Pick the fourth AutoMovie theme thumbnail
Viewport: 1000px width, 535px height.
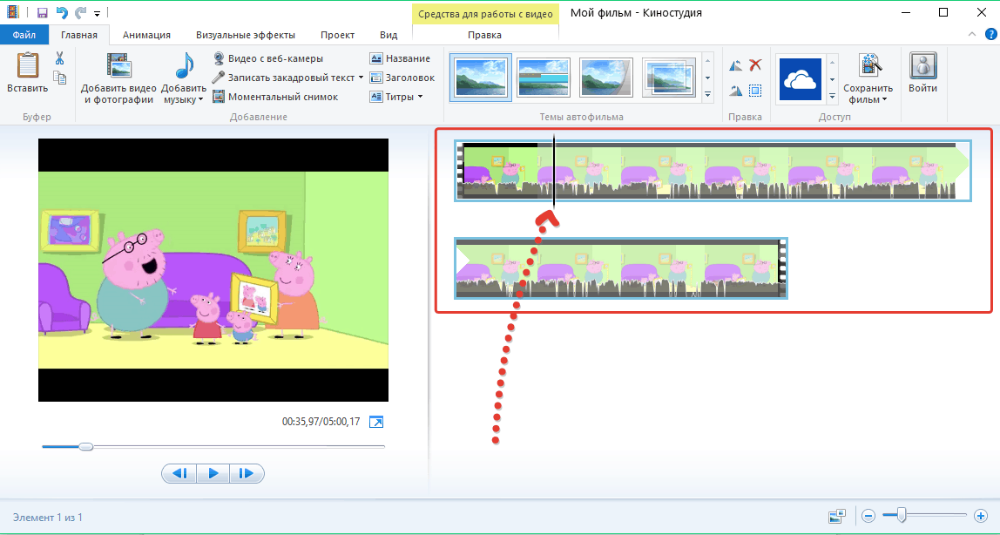pyautogui.click(x=668, y=78)
